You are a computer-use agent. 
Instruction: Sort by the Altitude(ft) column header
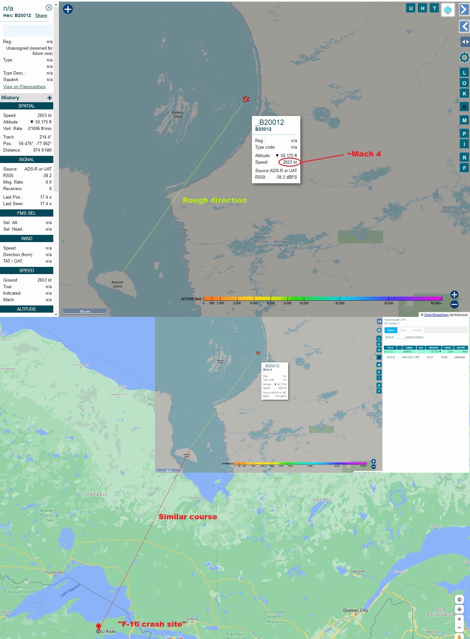[x=434, y=348]
